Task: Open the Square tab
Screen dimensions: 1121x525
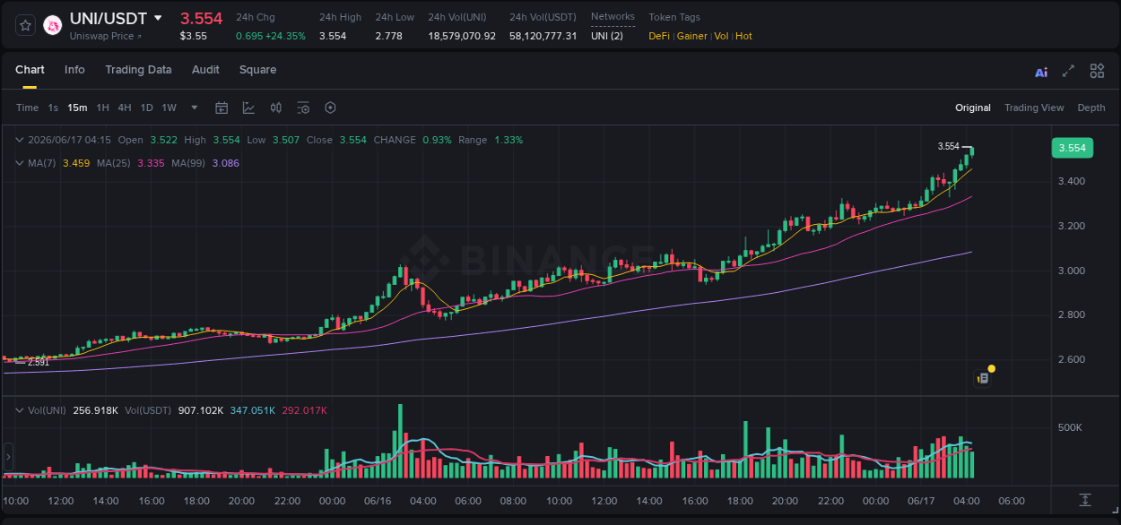Action: click(x=257, y=70)
